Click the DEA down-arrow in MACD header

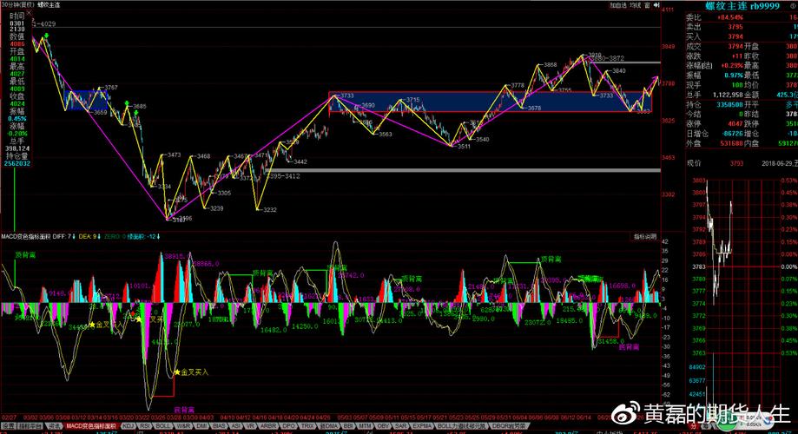pyautogui.click(x=97, y=236)
